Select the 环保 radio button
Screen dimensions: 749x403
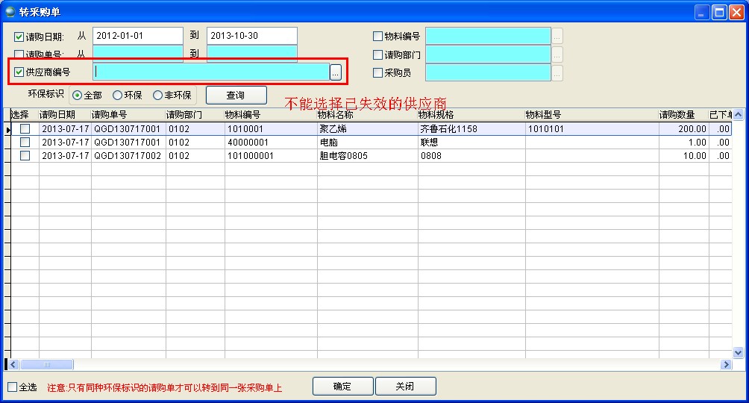(117, 96)
